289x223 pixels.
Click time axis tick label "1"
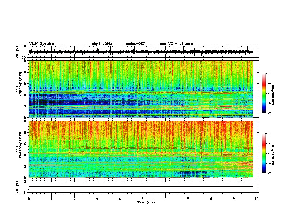51,199
